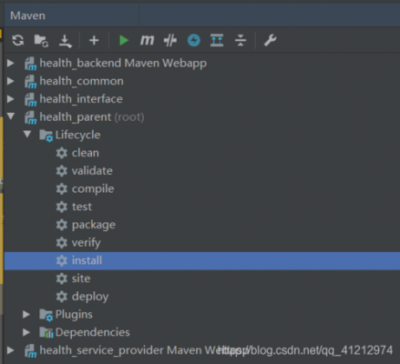This screenshot has height=364, width=400.
Task: Expand health_service_provider module arrow
Action: [x=11, y=350]
